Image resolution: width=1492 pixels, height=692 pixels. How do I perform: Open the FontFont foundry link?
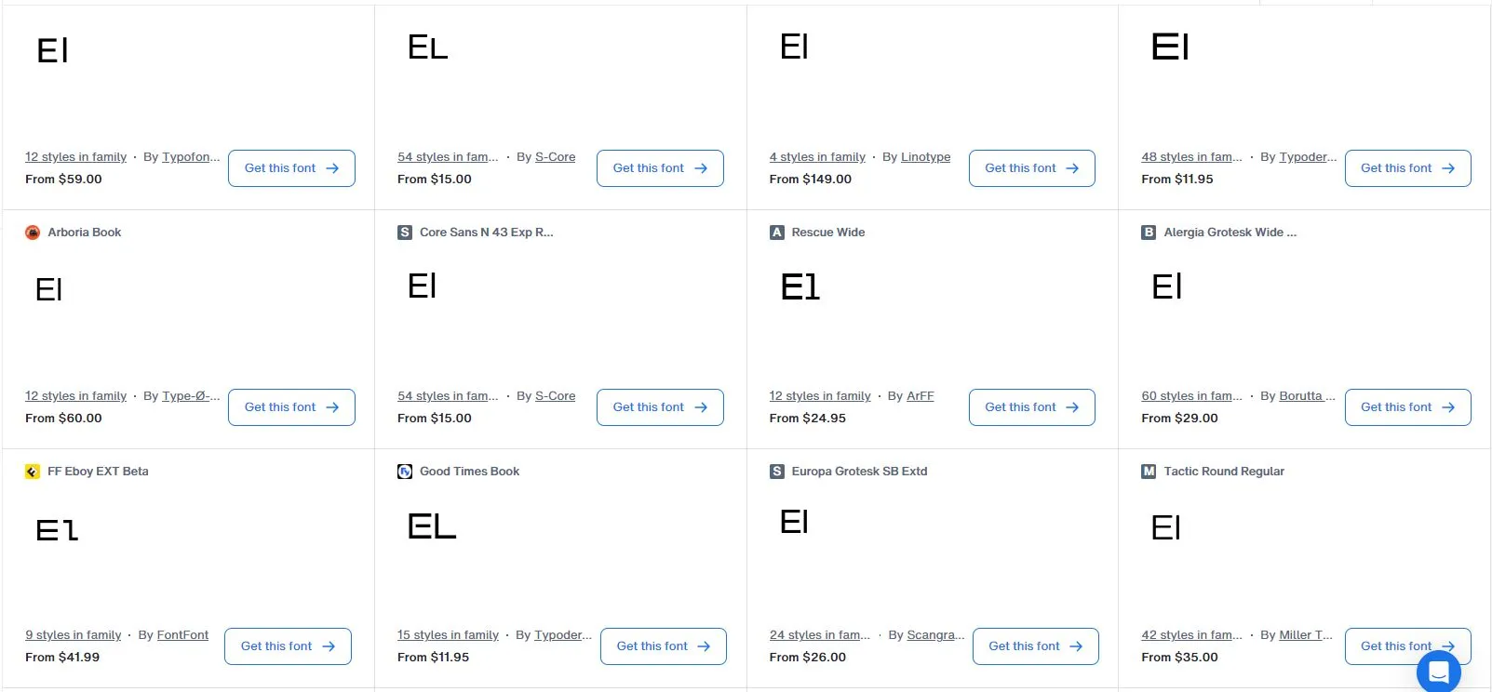(x=182, y=635)
